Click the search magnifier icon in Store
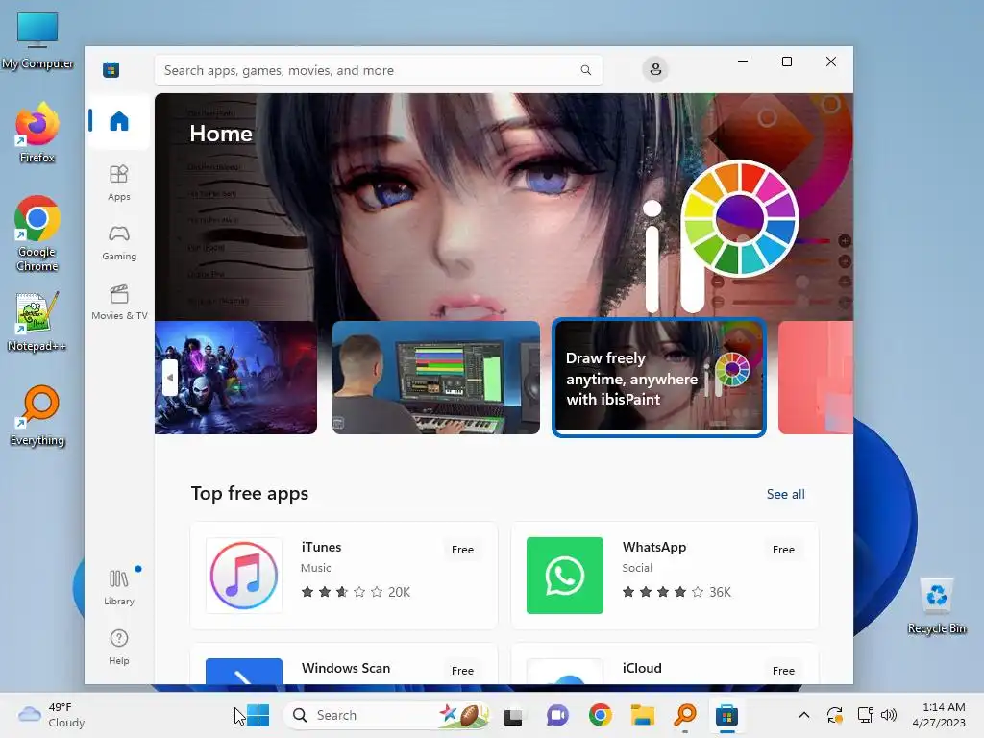Viewport: 984px width, 738px height. click(585, 70)
